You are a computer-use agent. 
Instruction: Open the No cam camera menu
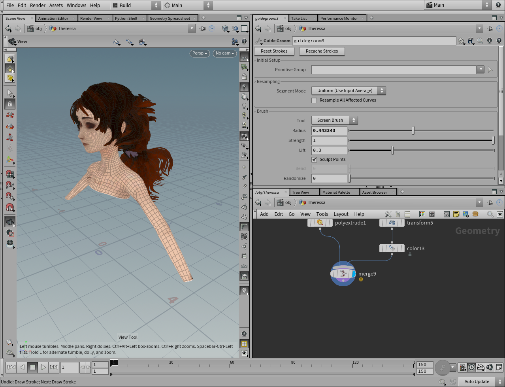pyautogui.click(x=225, y=53)
